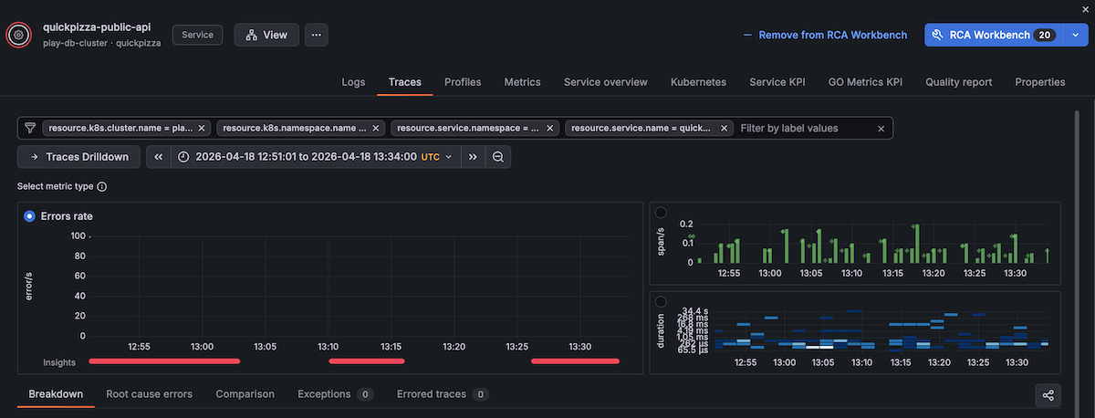Click the red insight bar near 13:30
Viewport: 1095px width, 418px height.
[576, 361]
